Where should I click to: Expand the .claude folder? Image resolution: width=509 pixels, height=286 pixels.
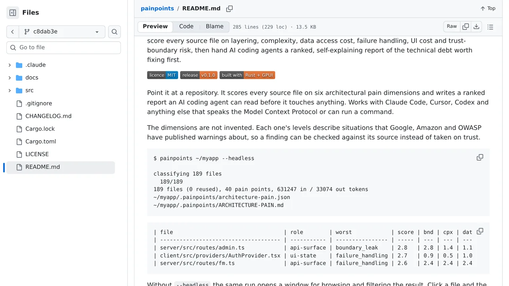pos(10,65)
